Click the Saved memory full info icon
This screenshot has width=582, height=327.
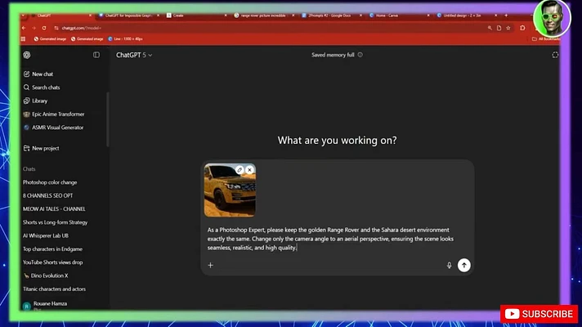click(360, 55)
